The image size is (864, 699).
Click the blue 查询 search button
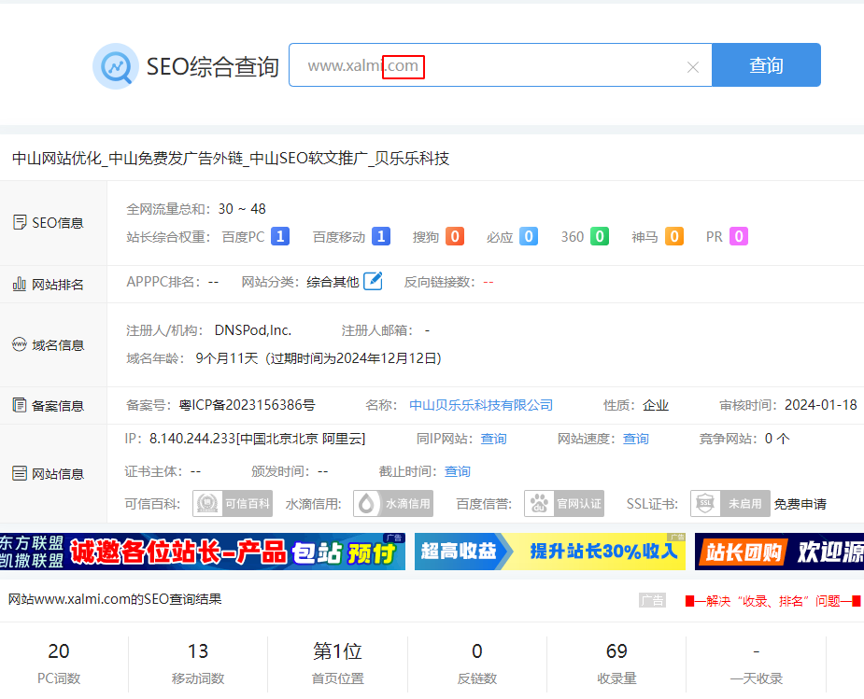(x=766, y=65)
